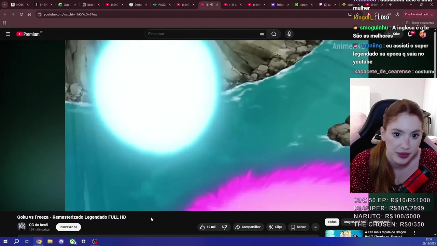Open Google Chrome from taskbar
This screenshot has width=437, height=246.
click(x=39, y=242)
